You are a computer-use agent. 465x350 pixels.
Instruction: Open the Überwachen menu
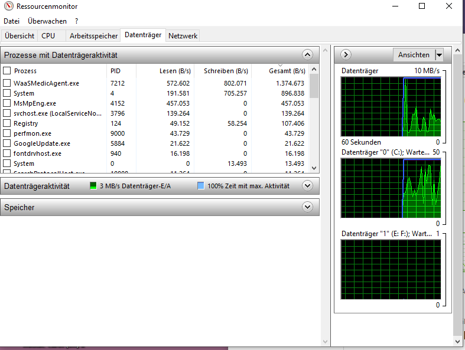point(47,21)
